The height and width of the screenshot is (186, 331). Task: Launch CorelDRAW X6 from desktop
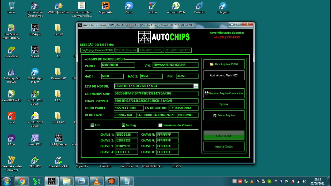pyautogui.click(x=11, y=96)
